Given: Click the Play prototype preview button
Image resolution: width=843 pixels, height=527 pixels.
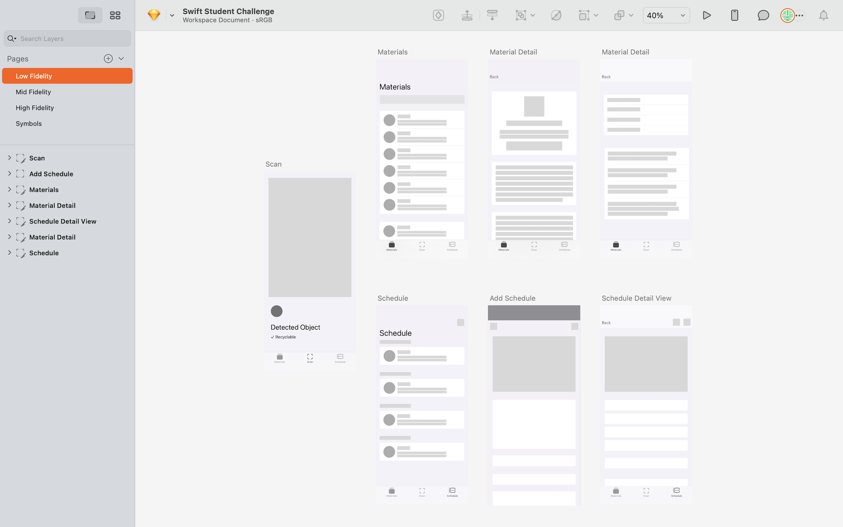Looking at the screenshot, I should point(707,16).
